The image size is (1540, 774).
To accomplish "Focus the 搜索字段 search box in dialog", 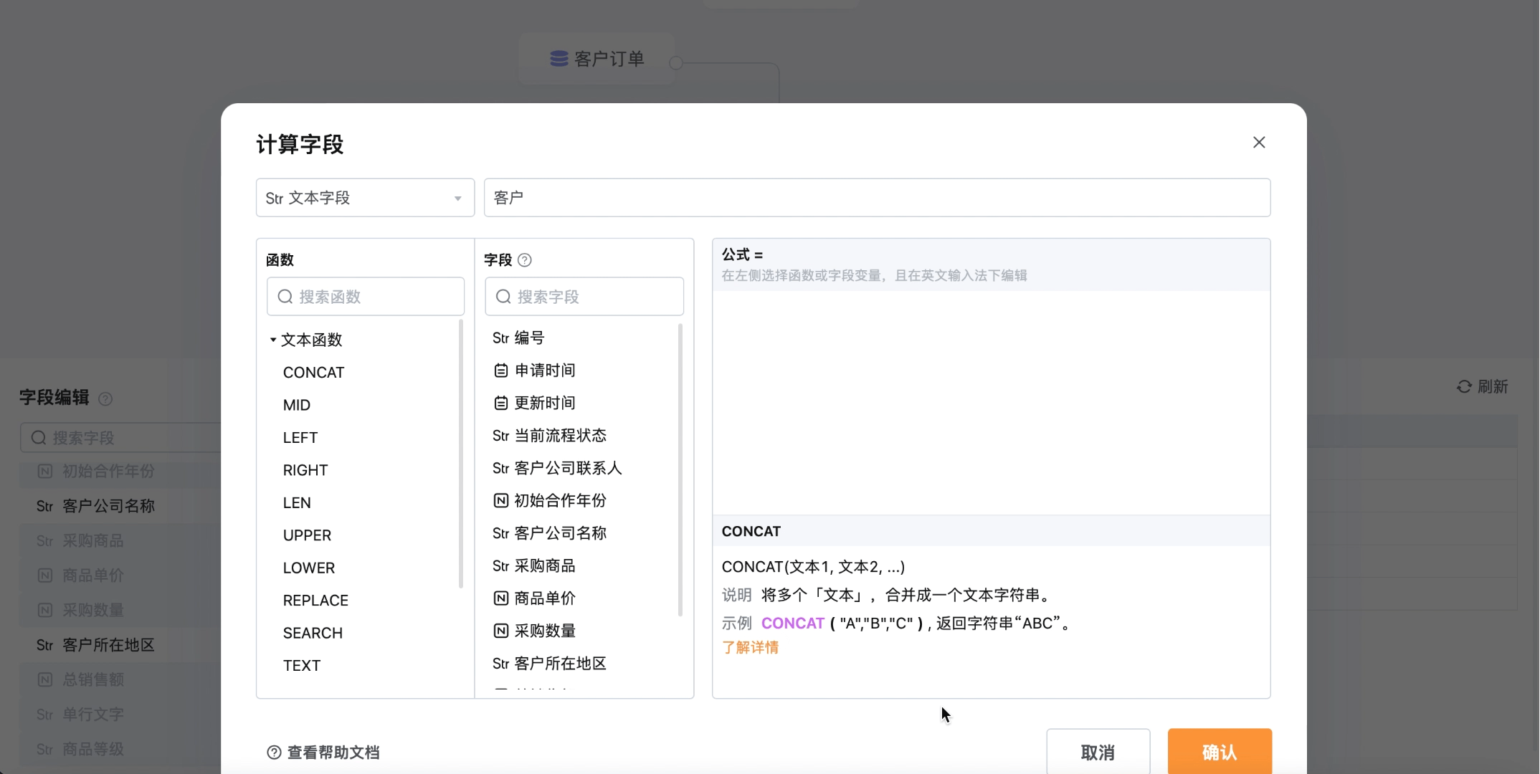I will pos(584,297).
